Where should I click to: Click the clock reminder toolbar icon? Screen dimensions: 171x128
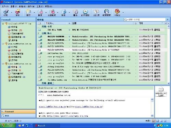pos(85,12)
